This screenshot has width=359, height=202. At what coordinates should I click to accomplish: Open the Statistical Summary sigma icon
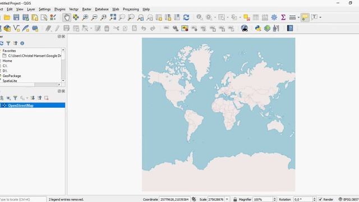[283, 17]
